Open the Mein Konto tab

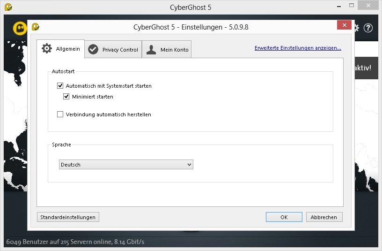pos(167,49)
